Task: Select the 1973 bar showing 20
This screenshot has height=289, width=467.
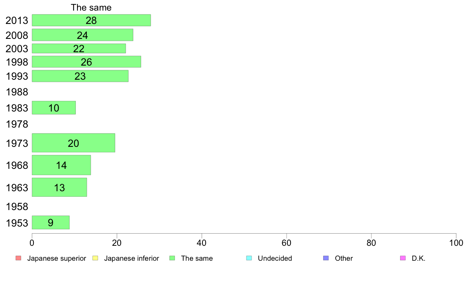Action: point(73,143)
